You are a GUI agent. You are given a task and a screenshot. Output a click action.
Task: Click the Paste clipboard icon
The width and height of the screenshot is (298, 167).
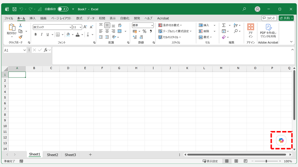pos(12,27)
